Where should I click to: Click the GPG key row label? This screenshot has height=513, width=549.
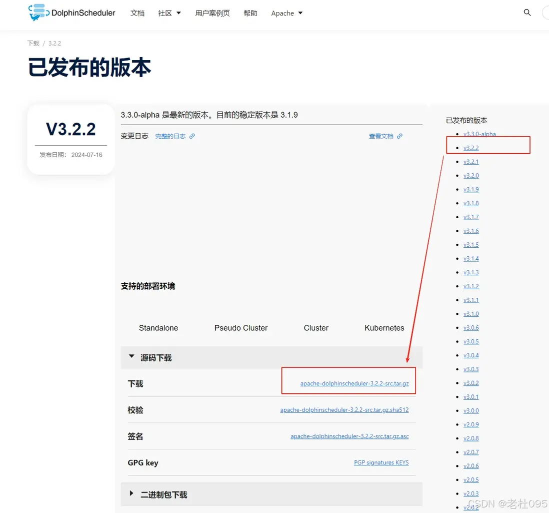point(143,462)
